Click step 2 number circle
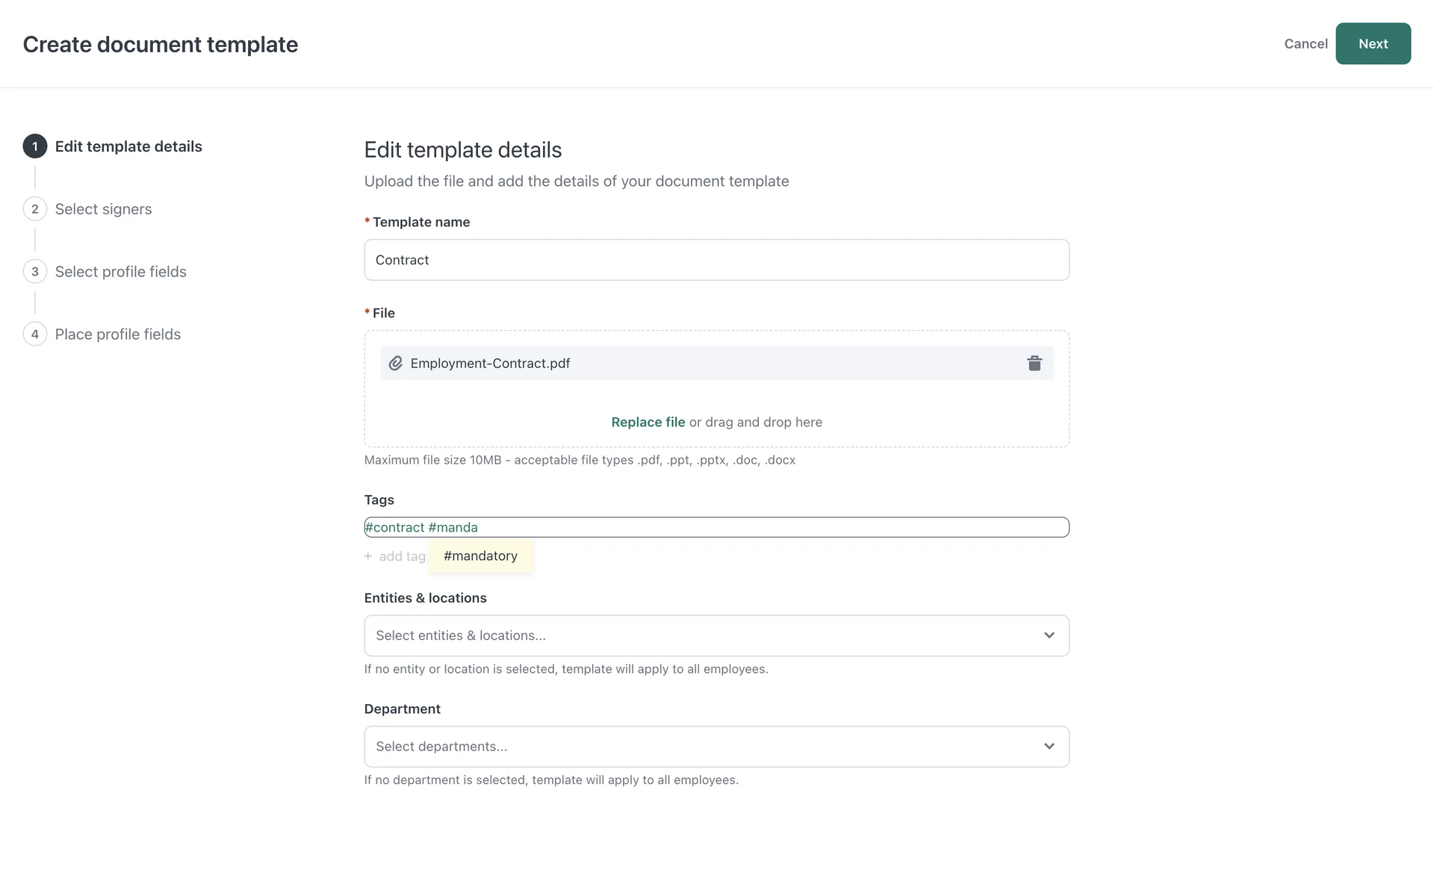Image resolution: width=1434 pixels, height=896 pixels. 35,209
